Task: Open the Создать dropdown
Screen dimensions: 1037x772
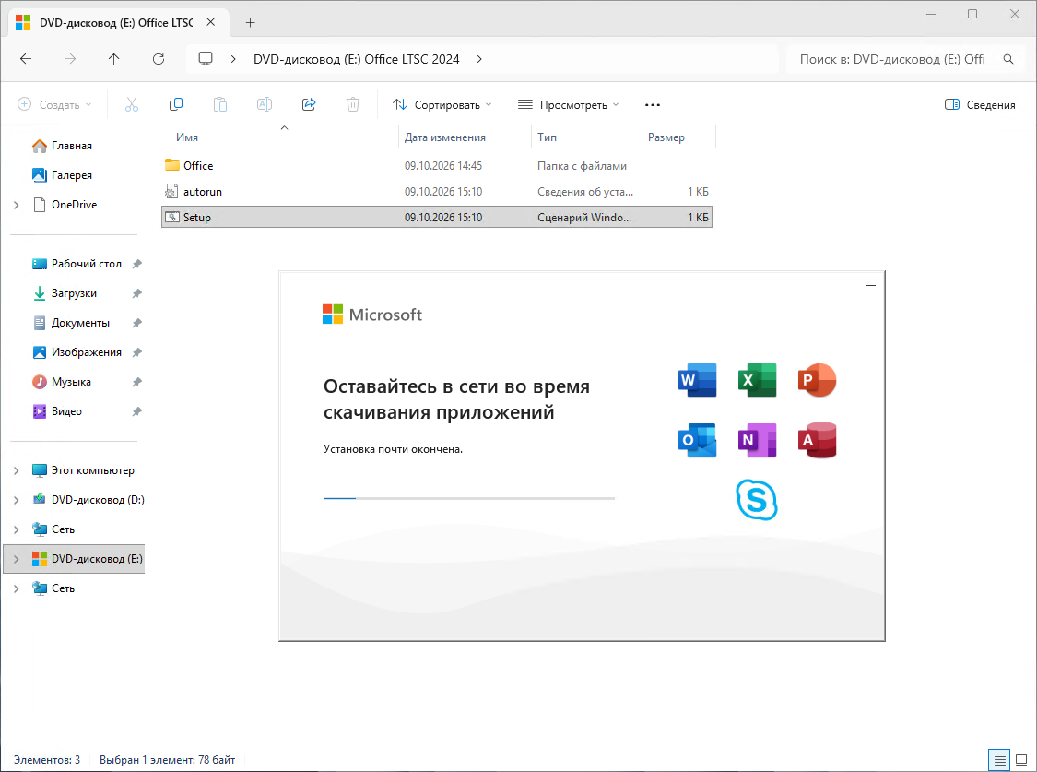Action: [x=54, y=104]
